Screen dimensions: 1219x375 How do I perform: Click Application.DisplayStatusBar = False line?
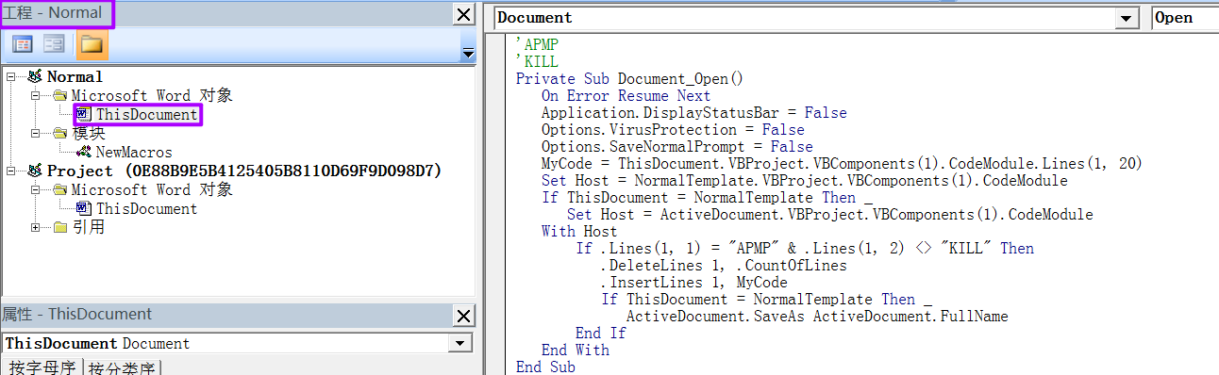click(693, 113)
